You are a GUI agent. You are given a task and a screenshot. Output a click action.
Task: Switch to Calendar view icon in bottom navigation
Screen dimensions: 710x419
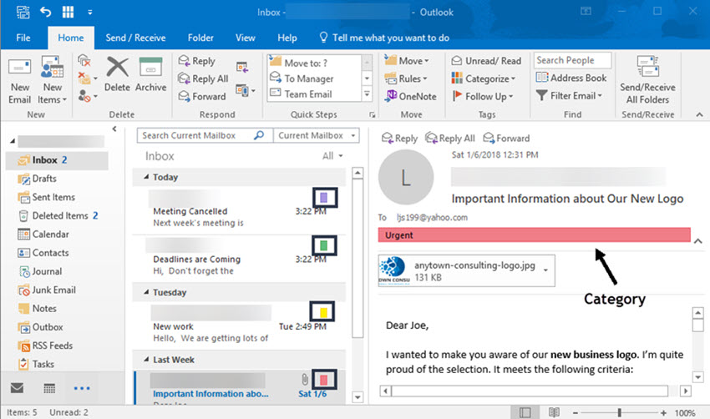pyautogui.click(x=49, y=388)
